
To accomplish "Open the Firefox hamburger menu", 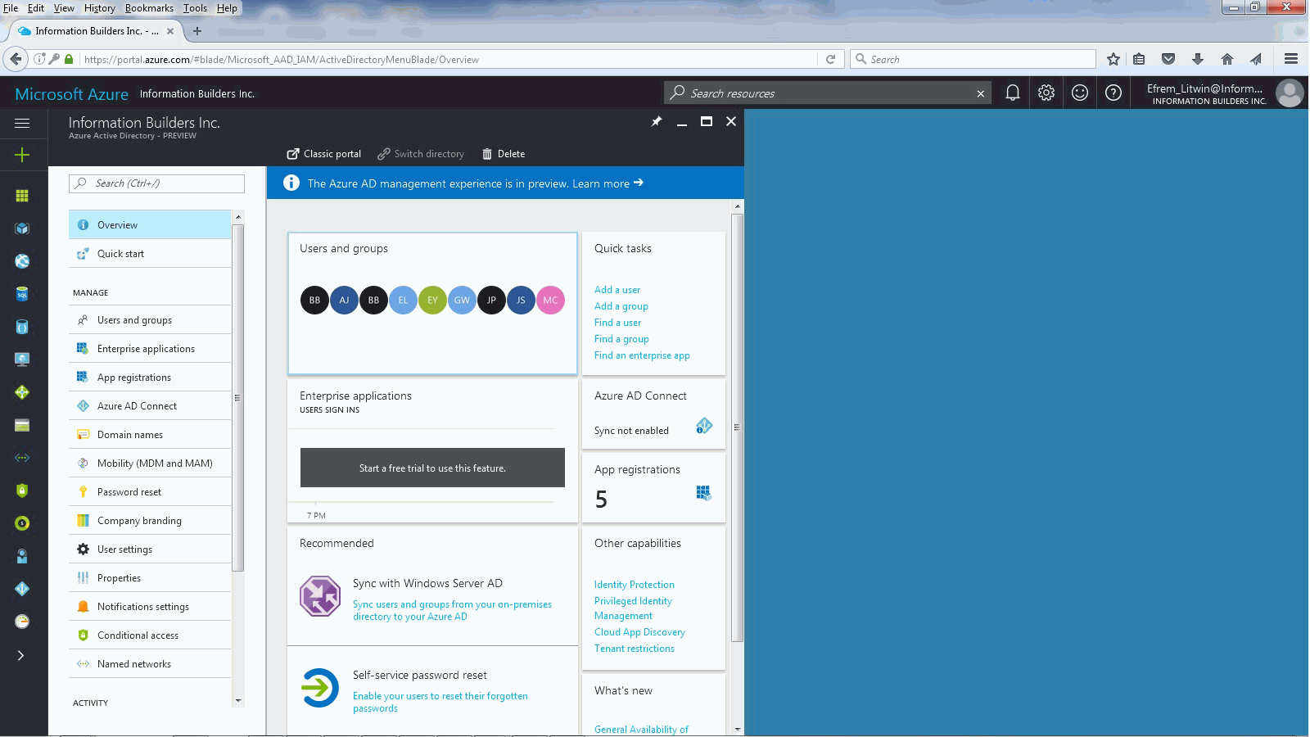I will 1291,59.
